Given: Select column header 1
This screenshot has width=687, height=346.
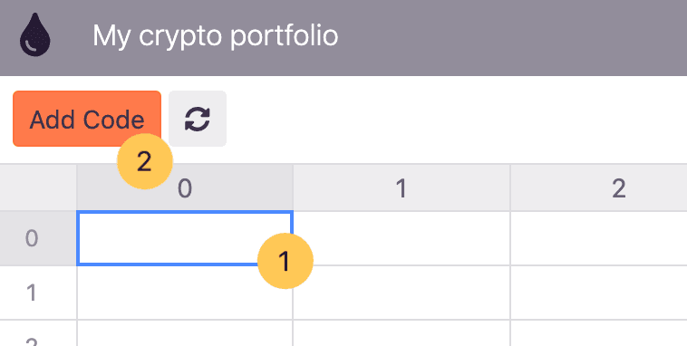Looking at the screenshot, I should 402,187.
